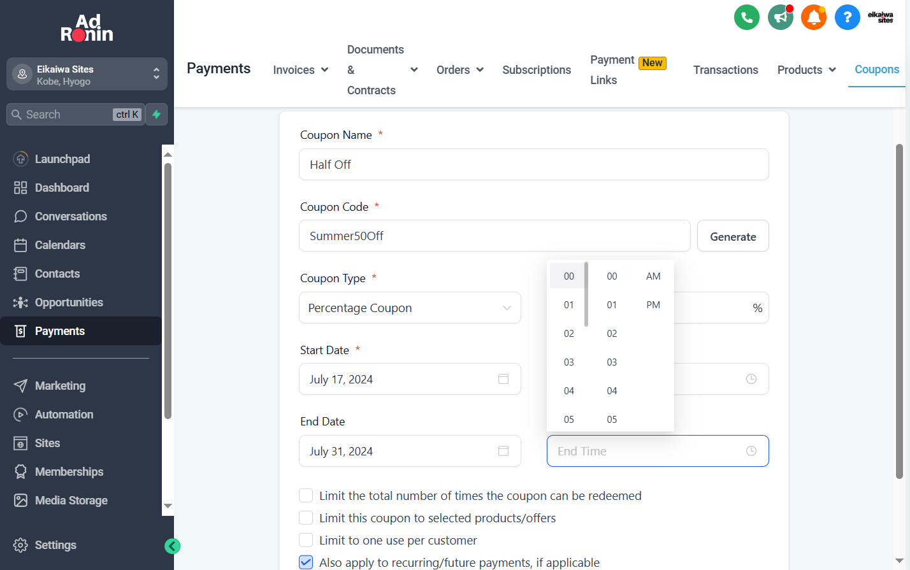Expand Products menu dropdown
The height and width of the screenshot is (570, 910).
pyautogui.click(x=806, y=70)
